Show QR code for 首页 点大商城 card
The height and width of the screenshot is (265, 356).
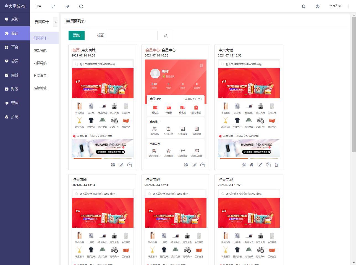(x=113, y=165)
